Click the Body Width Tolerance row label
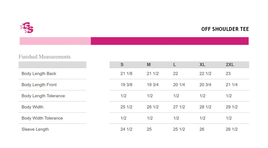The height and width of the screenshot is (148, 268). tap(42, 118)
